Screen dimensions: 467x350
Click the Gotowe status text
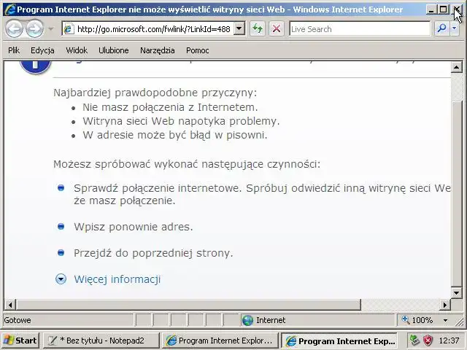[x=18, y=320]
